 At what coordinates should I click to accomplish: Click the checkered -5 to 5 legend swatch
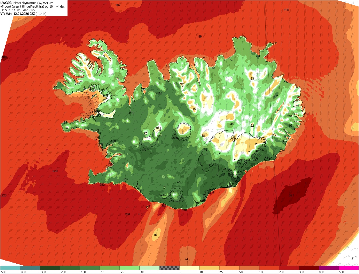tap(169, 268)
